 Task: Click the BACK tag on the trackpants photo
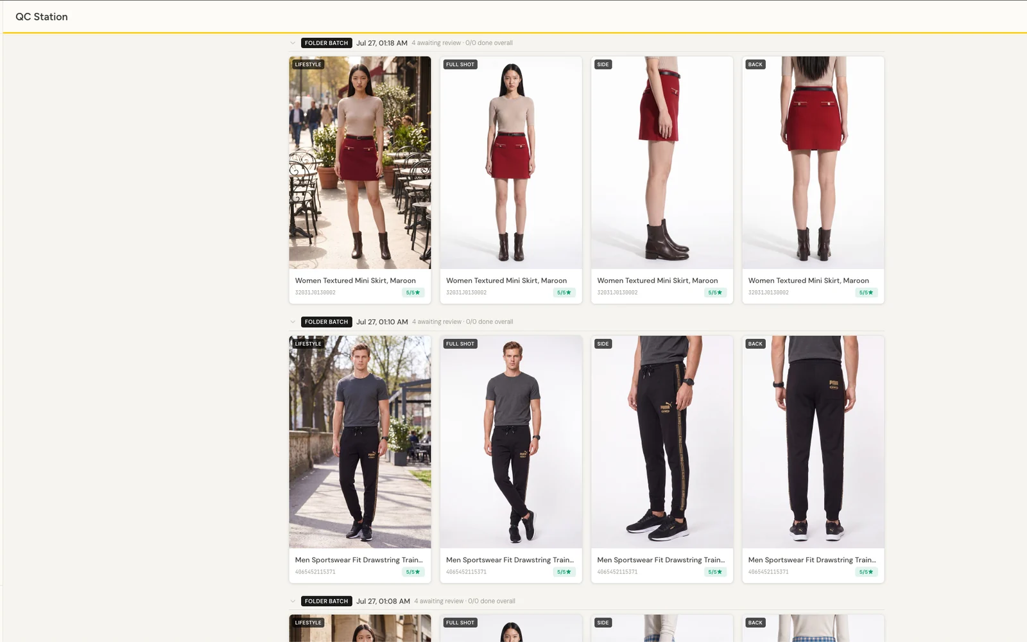(x=755, y=343)
